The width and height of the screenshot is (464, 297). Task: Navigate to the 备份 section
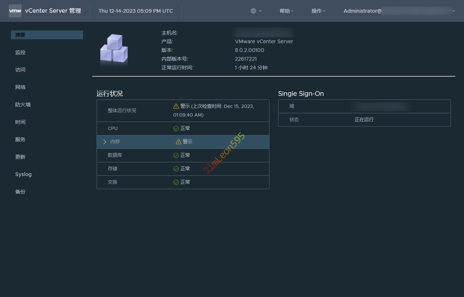click(20, 192)
